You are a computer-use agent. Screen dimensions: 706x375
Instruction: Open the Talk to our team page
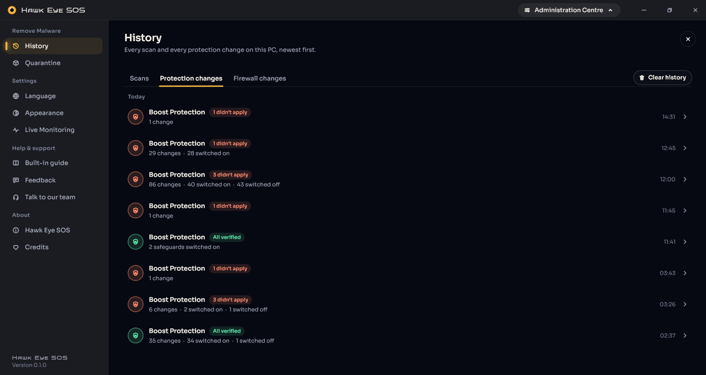tap(54, 197)
